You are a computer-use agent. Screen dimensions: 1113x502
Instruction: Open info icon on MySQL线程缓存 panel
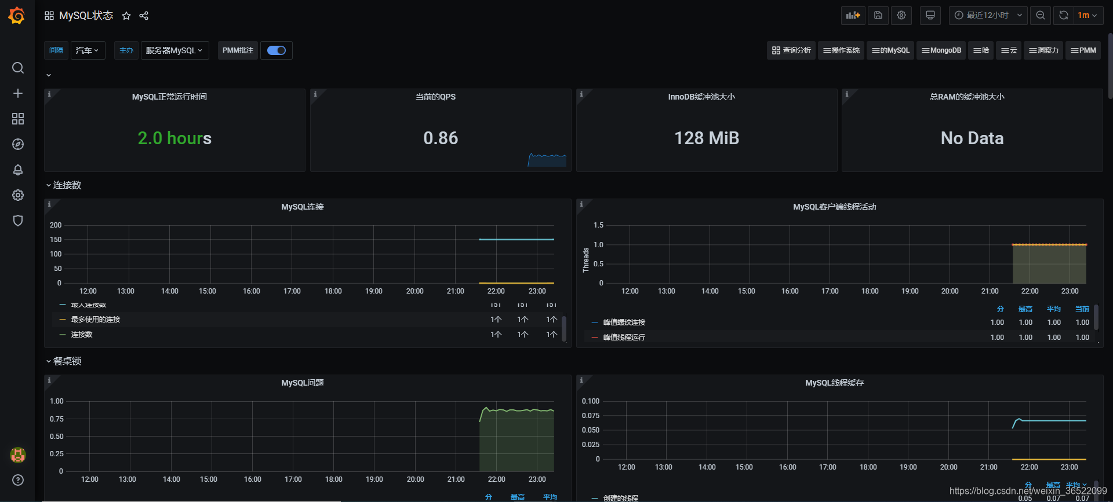[581, 380]
